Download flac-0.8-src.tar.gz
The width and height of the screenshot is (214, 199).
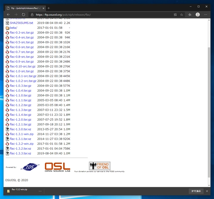pyautogui.click(x=22, y=57)
